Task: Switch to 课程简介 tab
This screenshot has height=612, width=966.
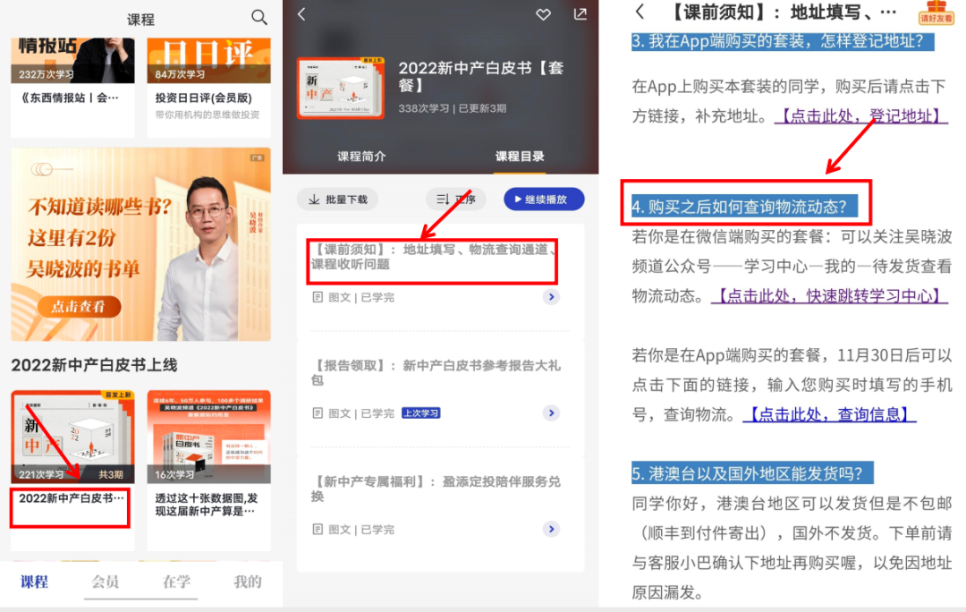Action: click(361, 157)
